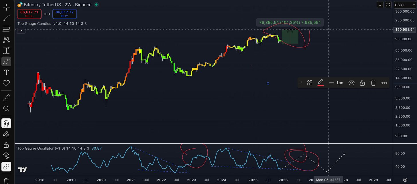Click the 2024 label on the time axis

point(222,180)
